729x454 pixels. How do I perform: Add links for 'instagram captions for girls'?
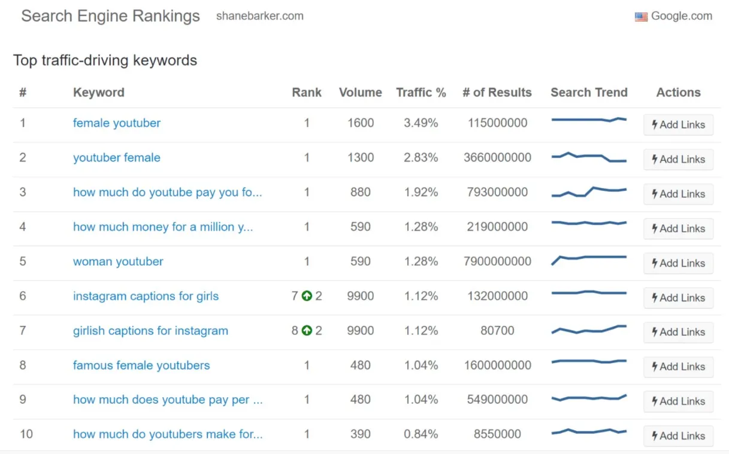tap(678, 298)
